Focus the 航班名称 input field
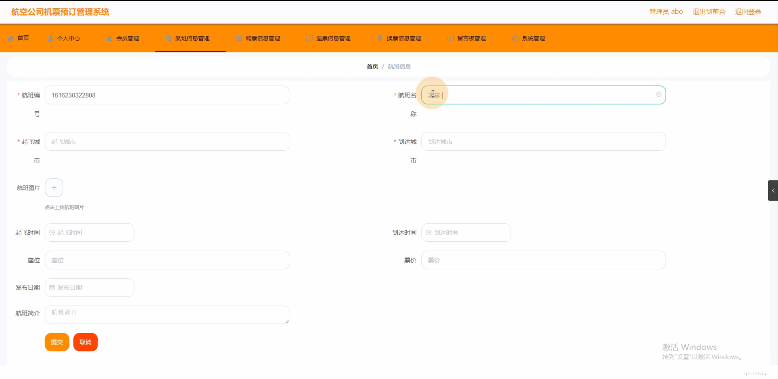Image resolution: width=778 pixels, height=379 pixels. [x=543, y=95]
